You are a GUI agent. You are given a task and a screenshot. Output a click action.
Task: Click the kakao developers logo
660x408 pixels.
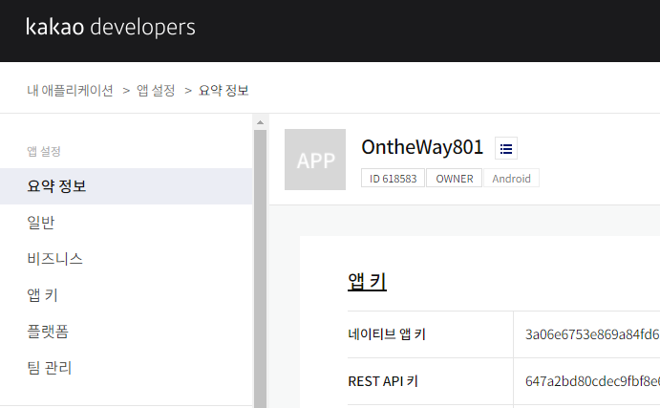pyautogui.click(x=110, y=27)
